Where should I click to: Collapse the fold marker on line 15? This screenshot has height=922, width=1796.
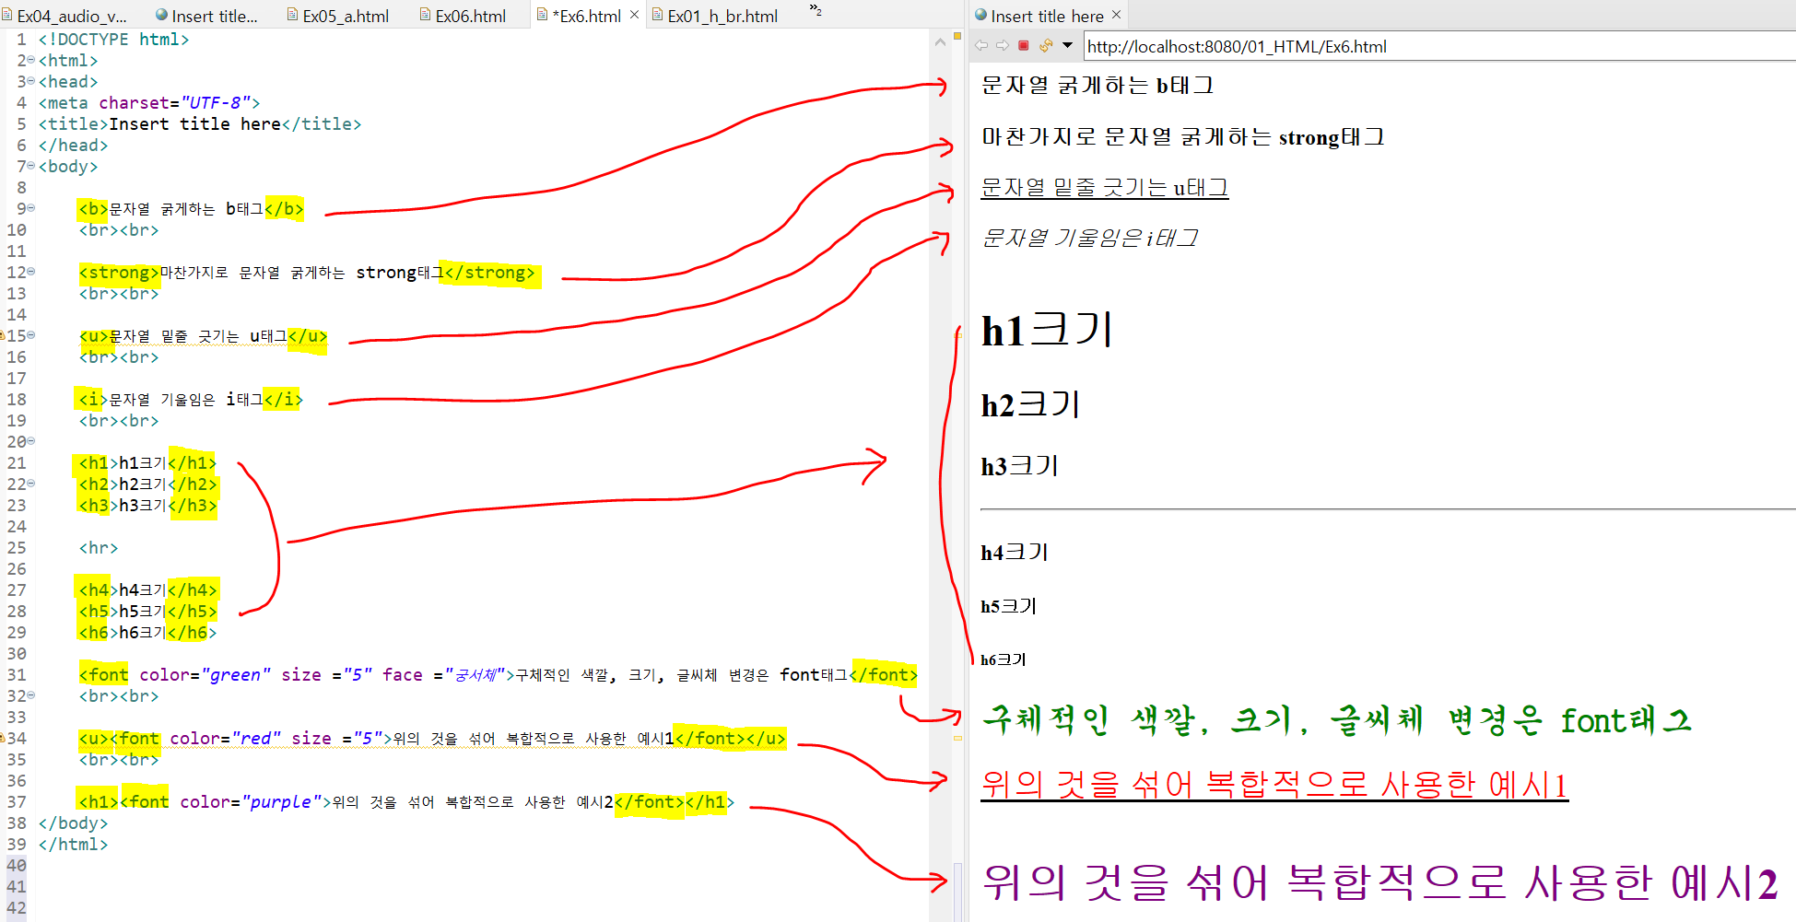pyautogui.click(x=31, y=335)
